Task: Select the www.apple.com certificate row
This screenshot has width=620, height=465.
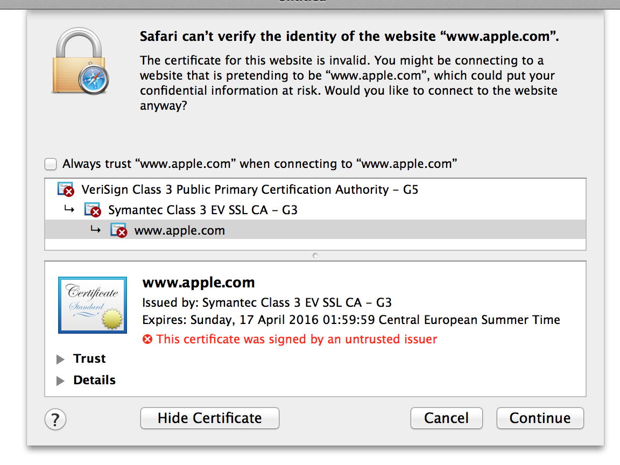Action: pos(179,231)
